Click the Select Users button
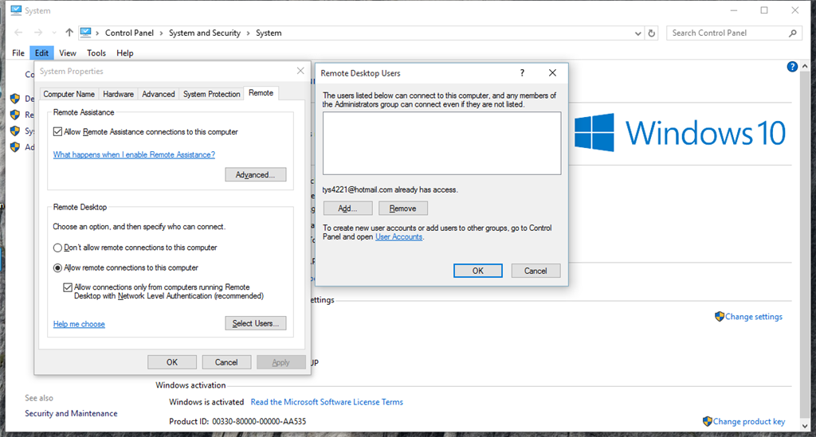816x437 pixels. point(256,323)
